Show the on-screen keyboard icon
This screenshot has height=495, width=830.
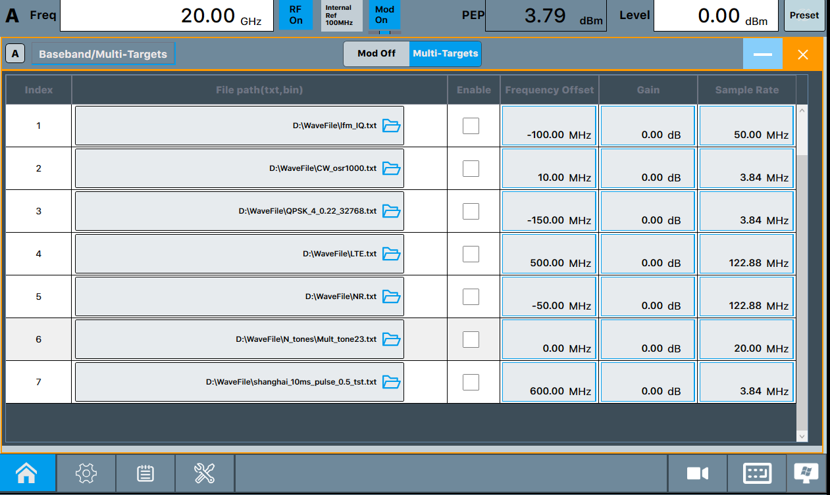(757, 473)
